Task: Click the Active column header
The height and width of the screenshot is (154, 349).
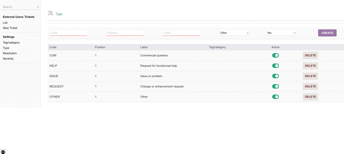Action: [x=275, y=47]
